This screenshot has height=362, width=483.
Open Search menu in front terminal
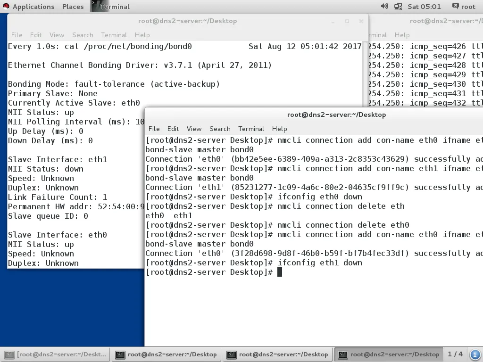coord(220,129)
